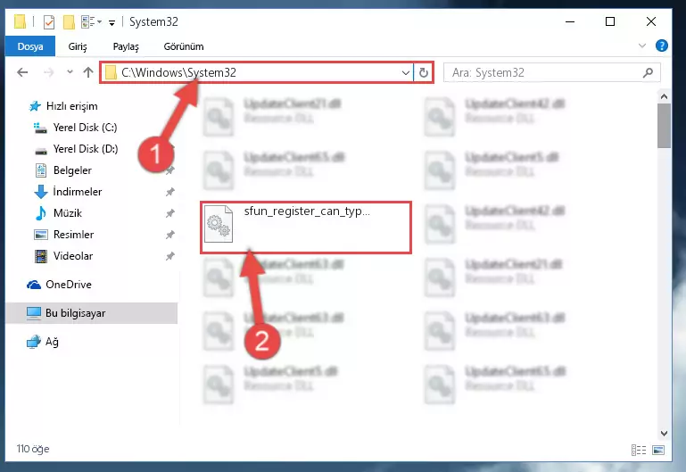Click the pin icon beside Müzik

pos(170,213)
